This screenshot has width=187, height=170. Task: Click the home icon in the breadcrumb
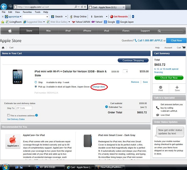pyautogui.click(x=3, y=48)
